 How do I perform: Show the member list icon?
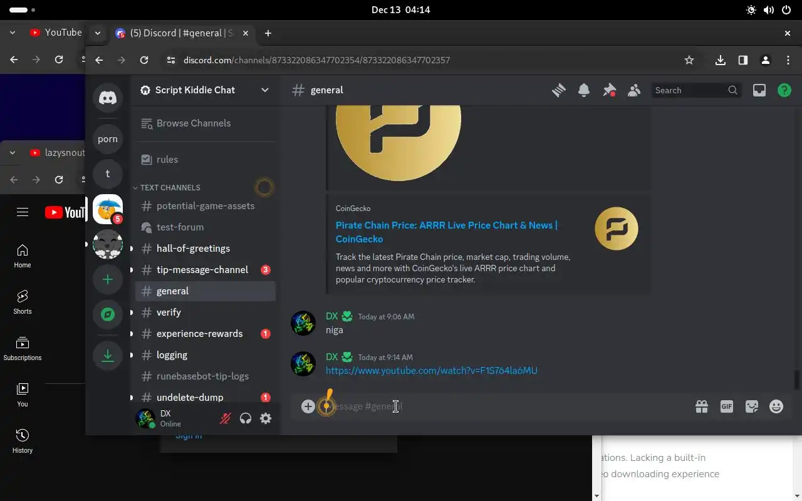pyautogui.click(x=634, y=90)
